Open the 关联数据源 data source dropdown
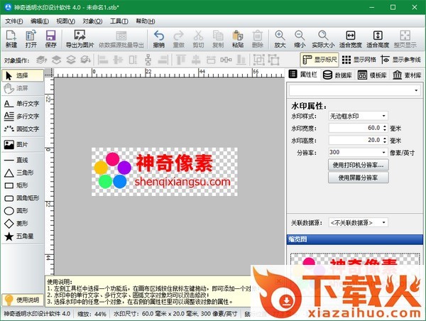This screenshot has height=321, width=426. pyautogui.click(x=358, y=222)
